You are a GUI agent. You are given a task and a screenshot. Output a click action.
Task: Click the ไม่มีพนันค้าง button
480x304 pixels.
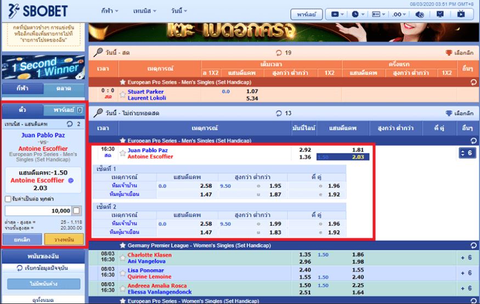44,284
